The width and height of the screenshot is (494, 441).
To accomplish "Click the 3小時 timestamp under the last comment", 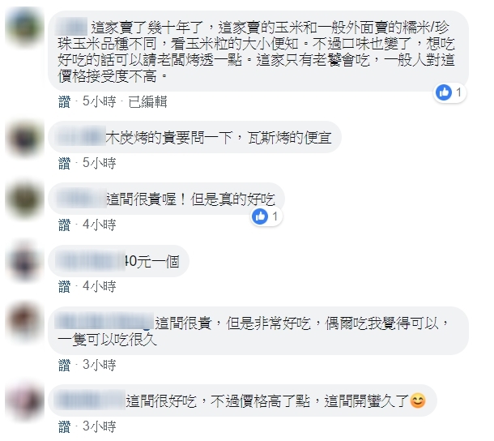I will (100, 426).
